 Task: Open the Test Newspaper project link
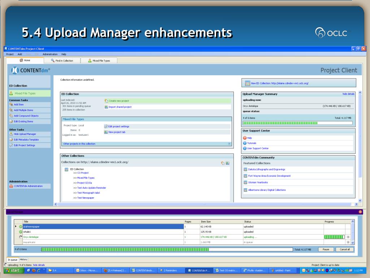tap(86, 198)
